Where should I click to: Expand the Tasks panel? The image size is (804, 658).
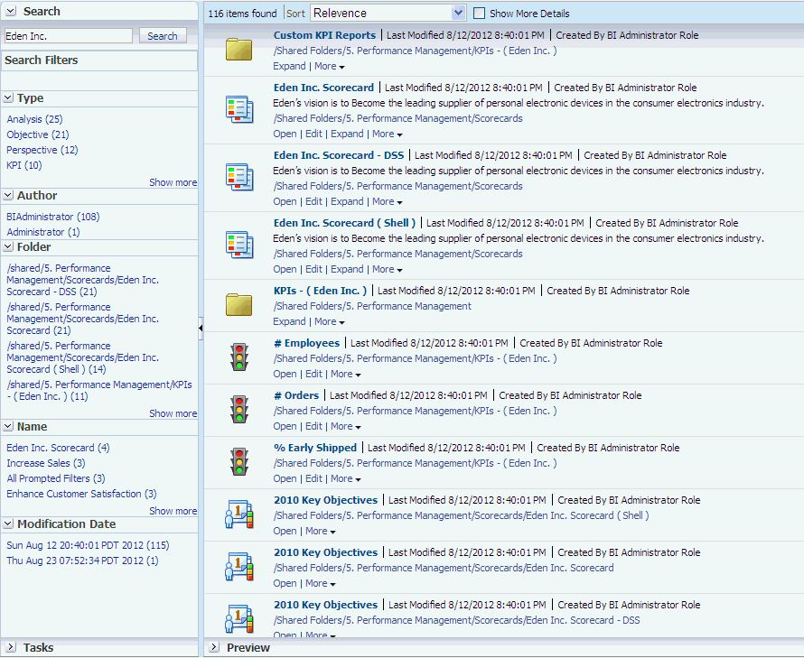tap(11, 647)
